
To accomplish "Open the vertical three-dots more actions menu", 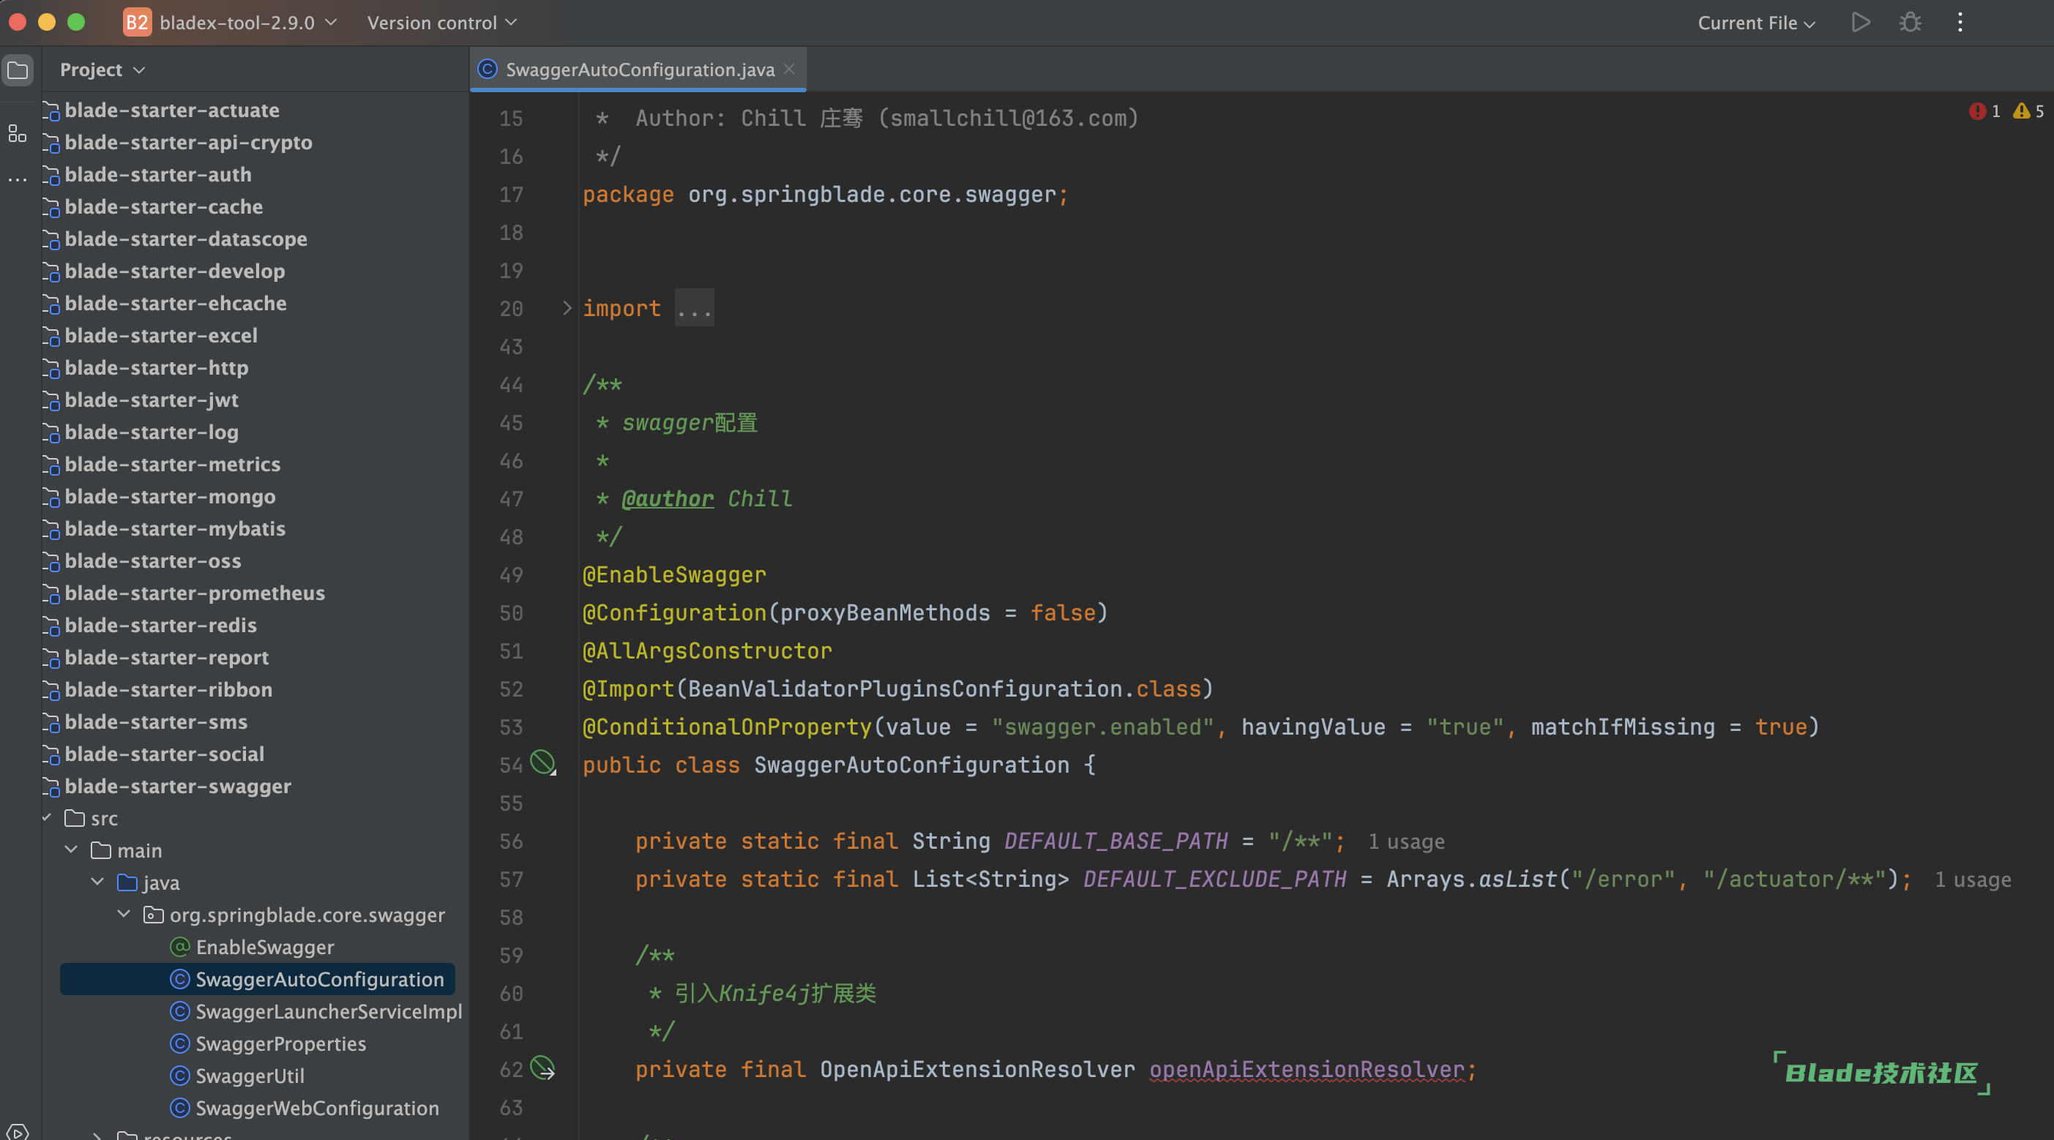I will (1960, 23).
